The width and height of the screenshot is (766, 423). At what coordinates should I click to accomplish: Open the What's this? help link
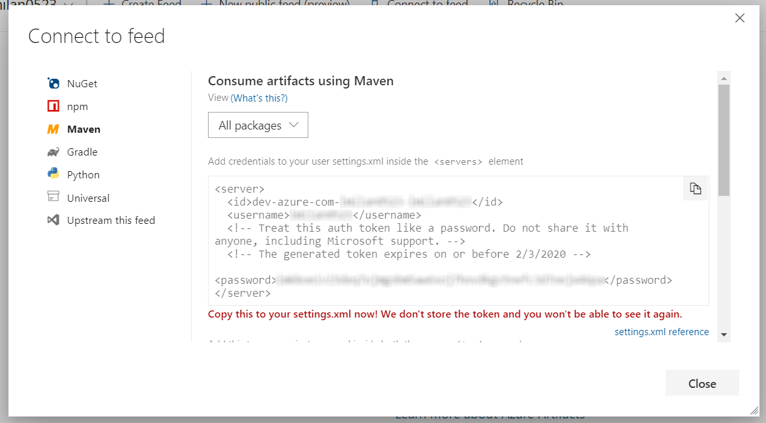pos(259,98)
